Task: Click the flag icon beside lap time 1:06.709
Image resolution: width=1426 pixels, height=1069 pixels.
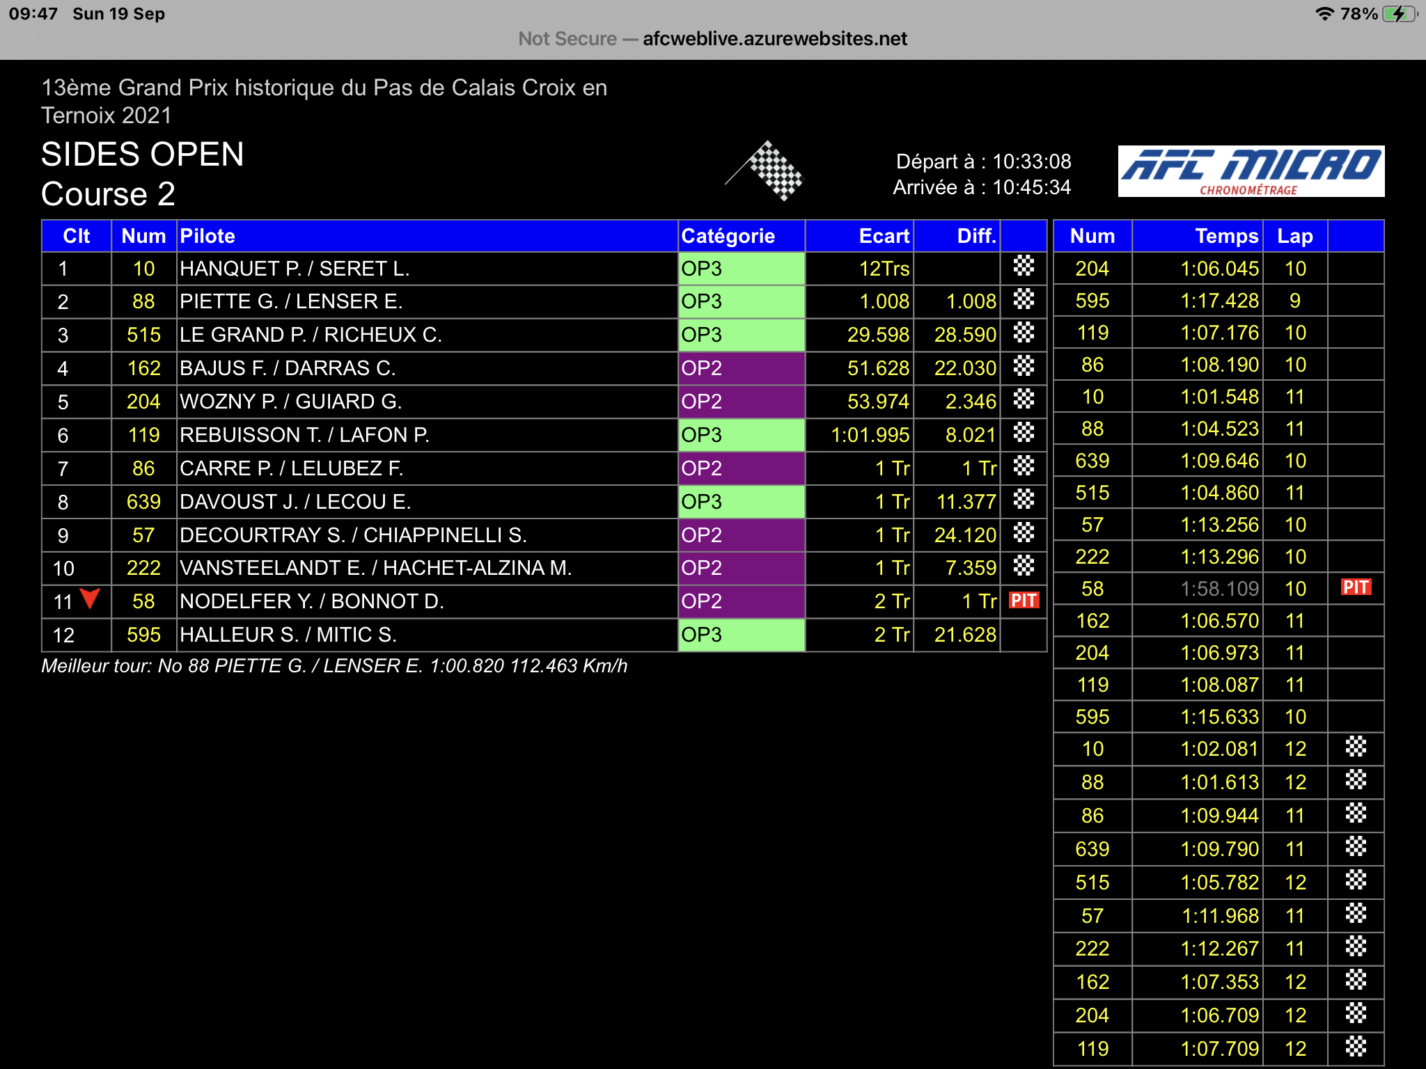Action: pyautogui.click(x=1356, y=1013)
